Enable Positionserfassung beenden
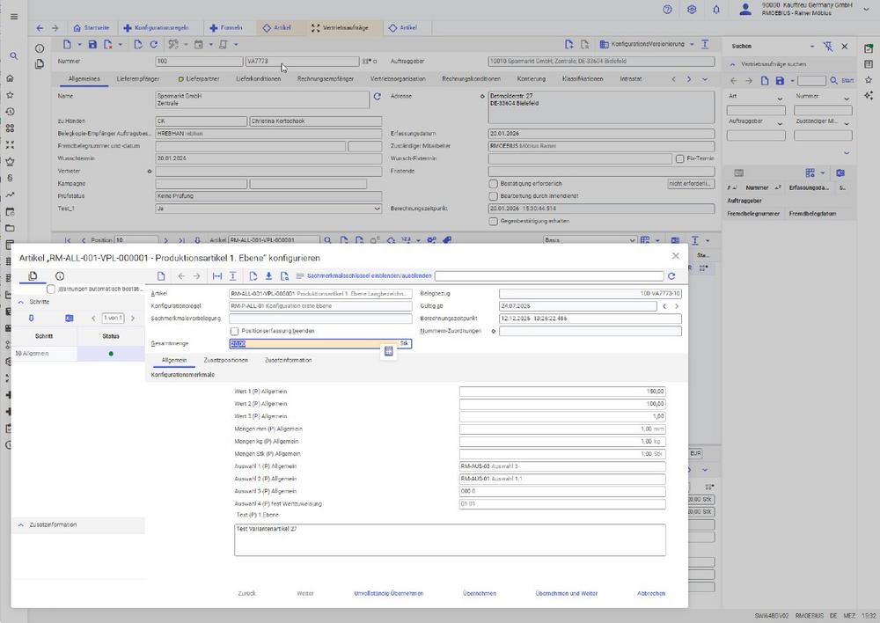 235,331
